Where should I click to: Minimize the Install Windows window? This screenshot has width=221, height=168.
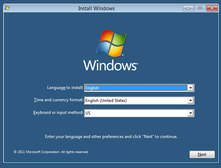point(188,8)
